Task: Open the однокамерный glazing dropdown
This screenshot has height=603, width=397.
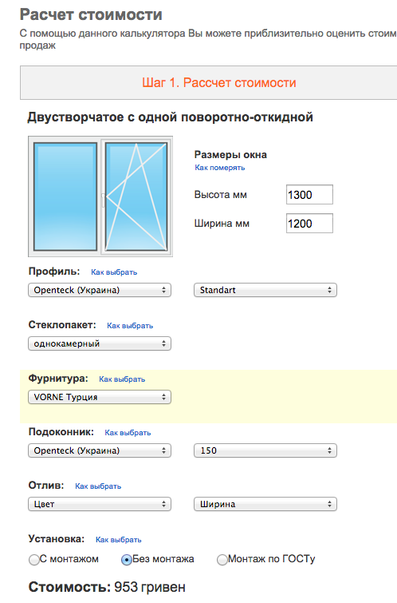Action: [x=100, y=343]
